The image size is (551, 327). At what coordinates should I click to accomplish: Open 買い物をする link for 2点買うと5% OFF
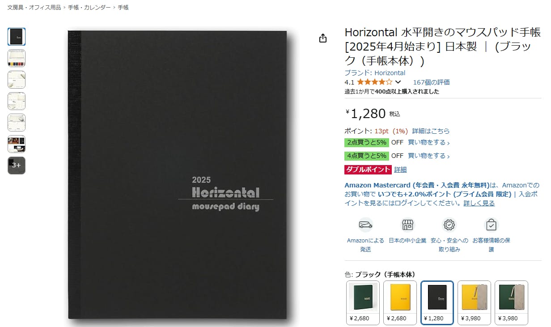pos(428,143)
